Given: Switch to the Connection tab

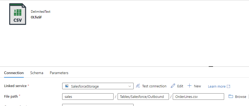Looking at the screenshot, I should (x=14, y=73).
